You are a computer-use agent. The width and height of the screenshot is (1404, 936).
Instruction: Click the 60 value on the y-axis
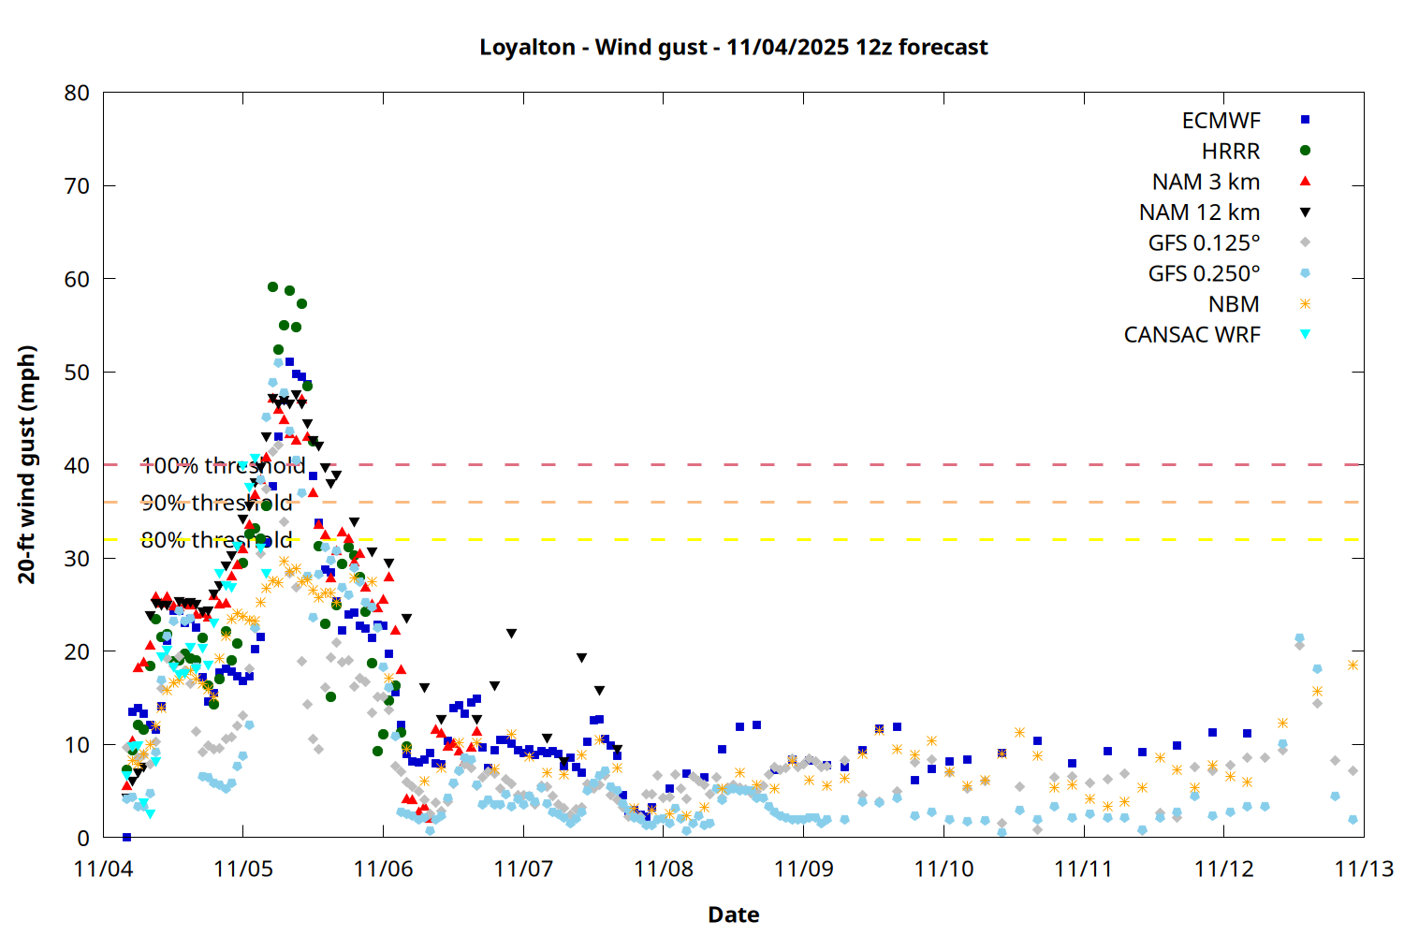click(78, 279)
